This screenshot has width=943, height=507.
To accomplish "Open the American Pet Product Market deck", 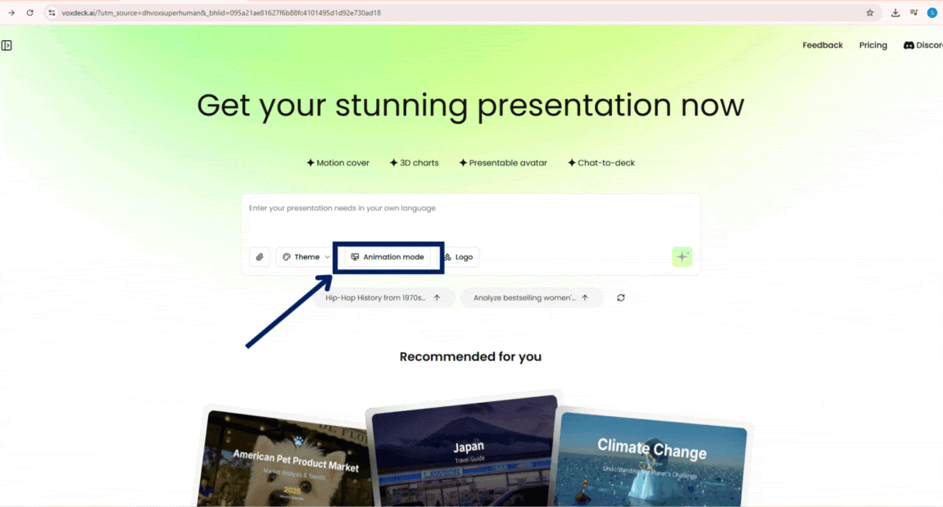I will tap(285, 459).
